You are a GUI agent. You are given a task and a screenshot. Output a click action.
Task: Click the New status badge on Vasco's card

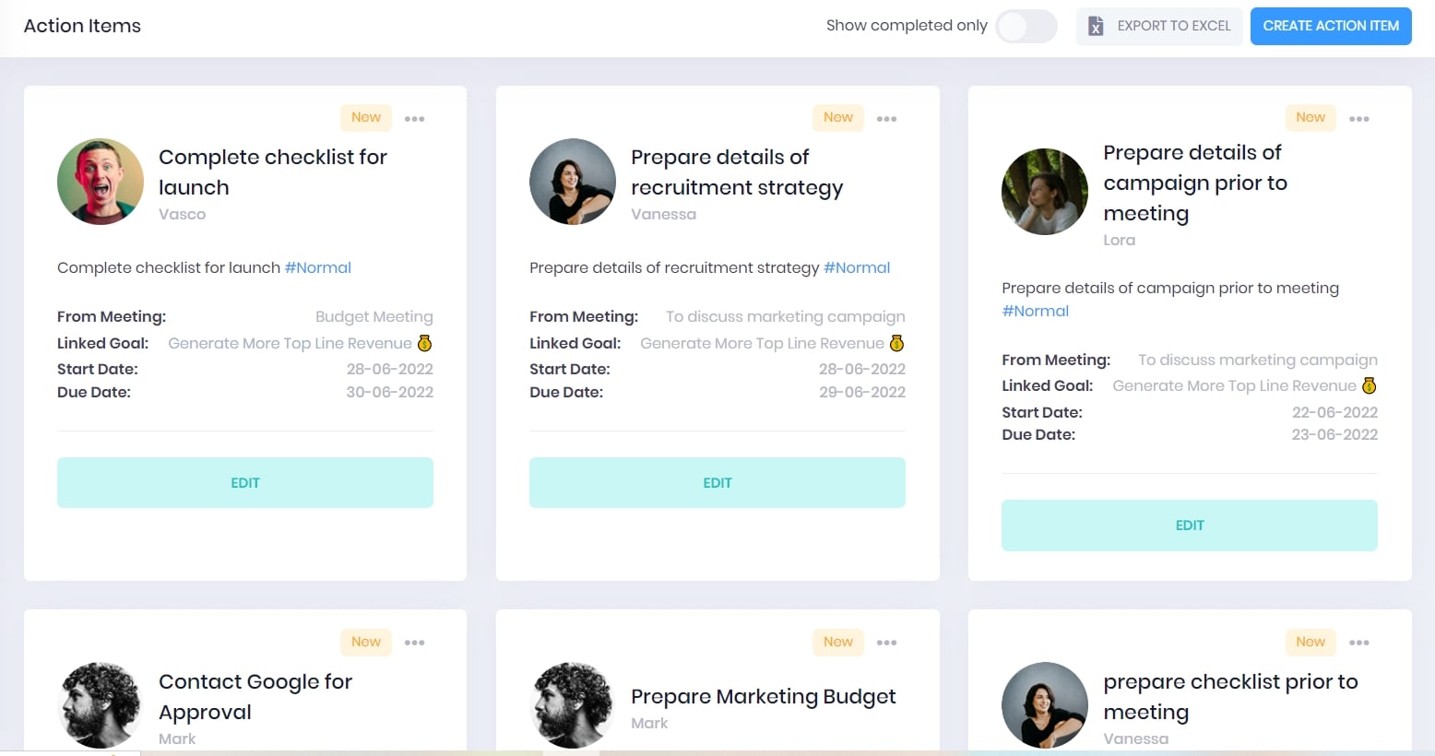coord(366,117)
